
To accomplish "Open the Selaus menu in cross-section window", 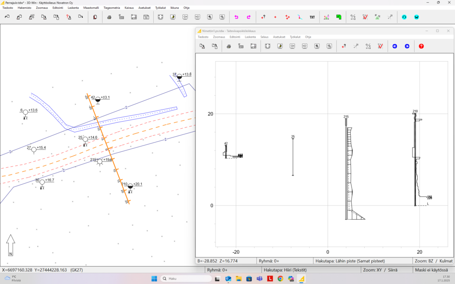I will pos(264,37).
